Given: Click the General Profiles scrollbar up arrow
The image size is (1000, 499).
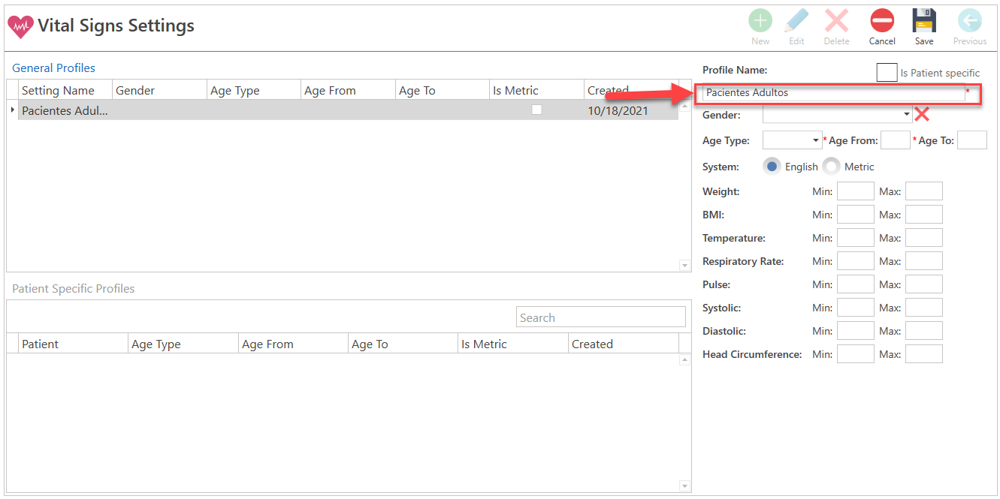Looking at the screenshot, I should [x=684, y=106].
